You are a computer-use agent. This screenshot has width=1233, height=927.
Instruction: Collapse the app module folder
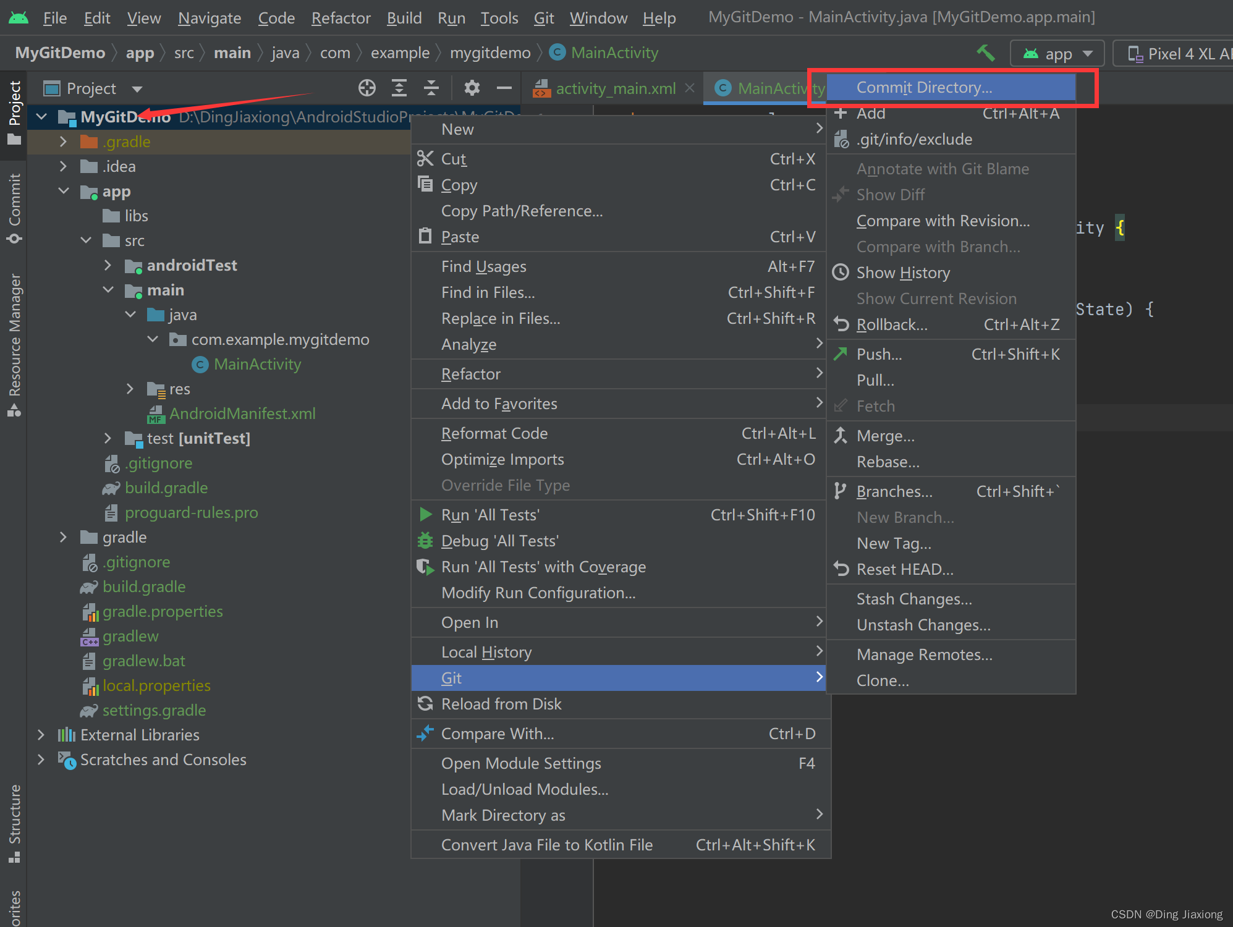[x=63, y=191]
